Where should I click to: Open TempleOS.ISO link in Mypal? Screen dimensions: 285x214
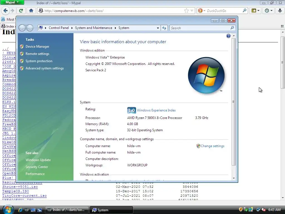[x=16, y=191]
